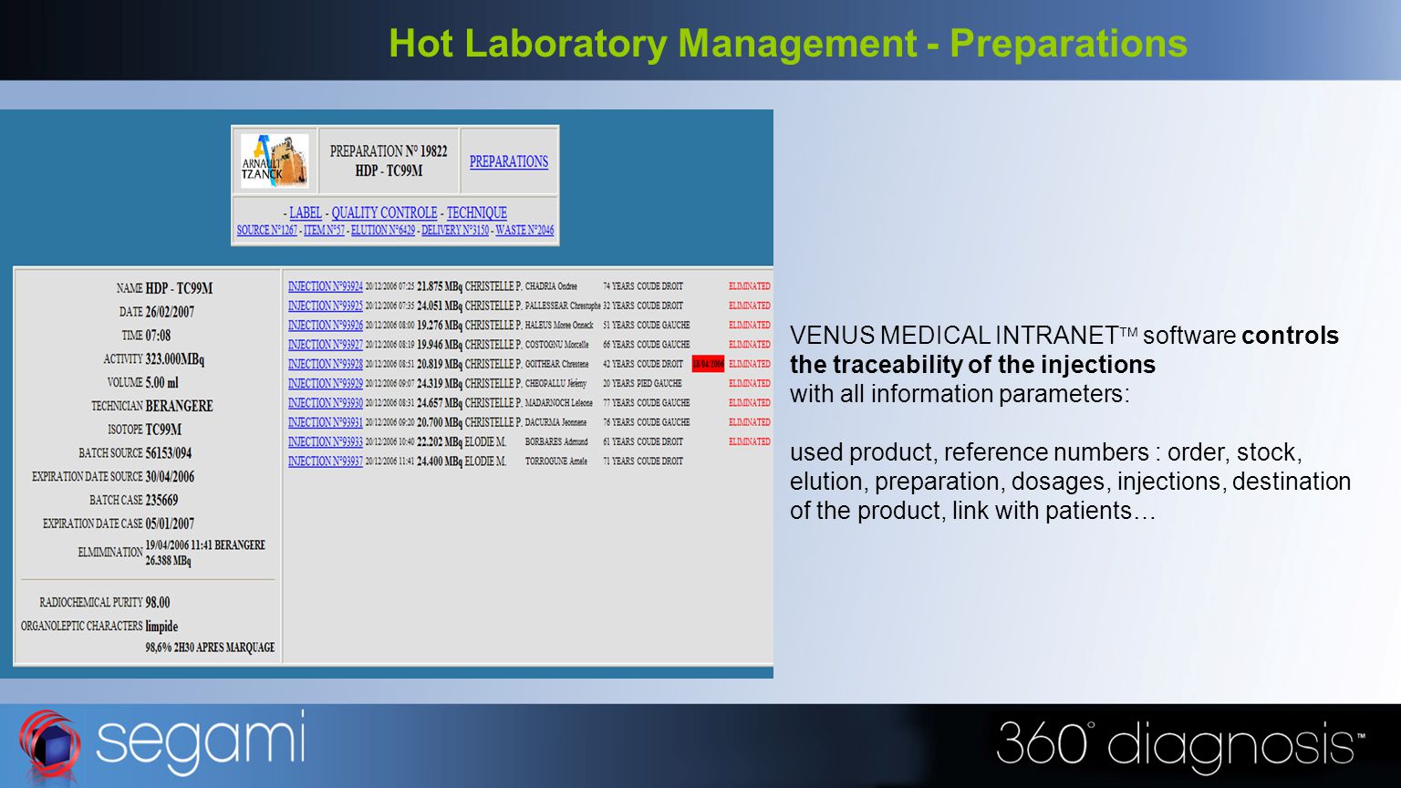Click the BATCH SOURCE value 56153/094
The height and width of the screenshot is (788, 1401).
[x=169, y=453]
